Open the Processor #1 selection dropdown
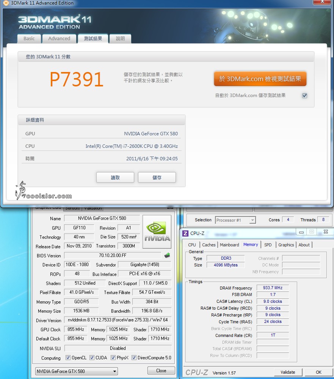This screenshot has height=379, width=334. 235,220
